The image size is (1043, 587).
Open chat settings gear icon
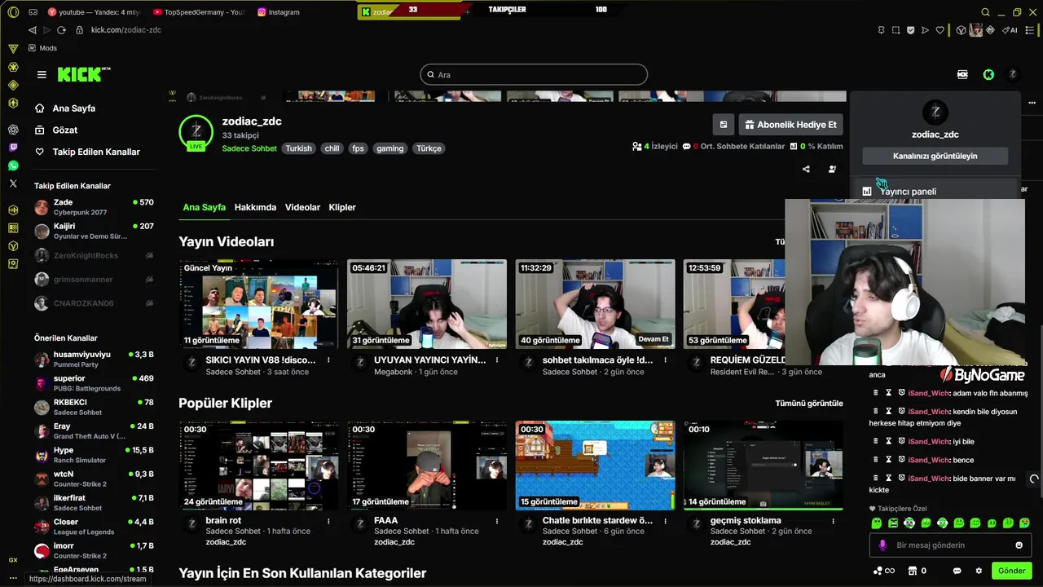coord(979,571)
